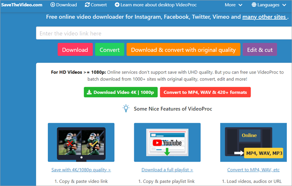
Task: Click Some Nice Features of VideoProc heading
Action: 173,109
